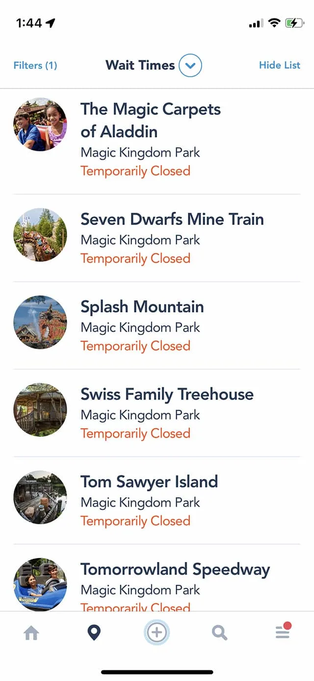314x681 pixels.
Task: Tap Tom Sawyer Island photo
Action: (x=40, y=497)
